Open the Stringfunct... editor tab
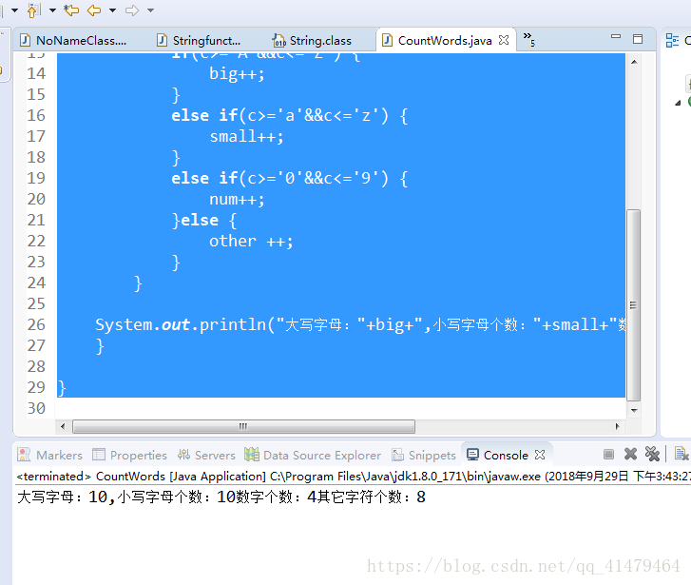Viewport: 691px width, 585px height. [x=200, y=41]
